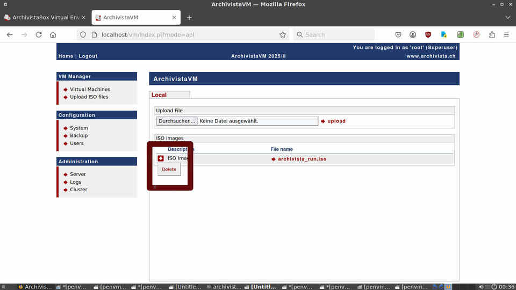Click the blue-yellow extension icon in the toolbar

point(443,34)
